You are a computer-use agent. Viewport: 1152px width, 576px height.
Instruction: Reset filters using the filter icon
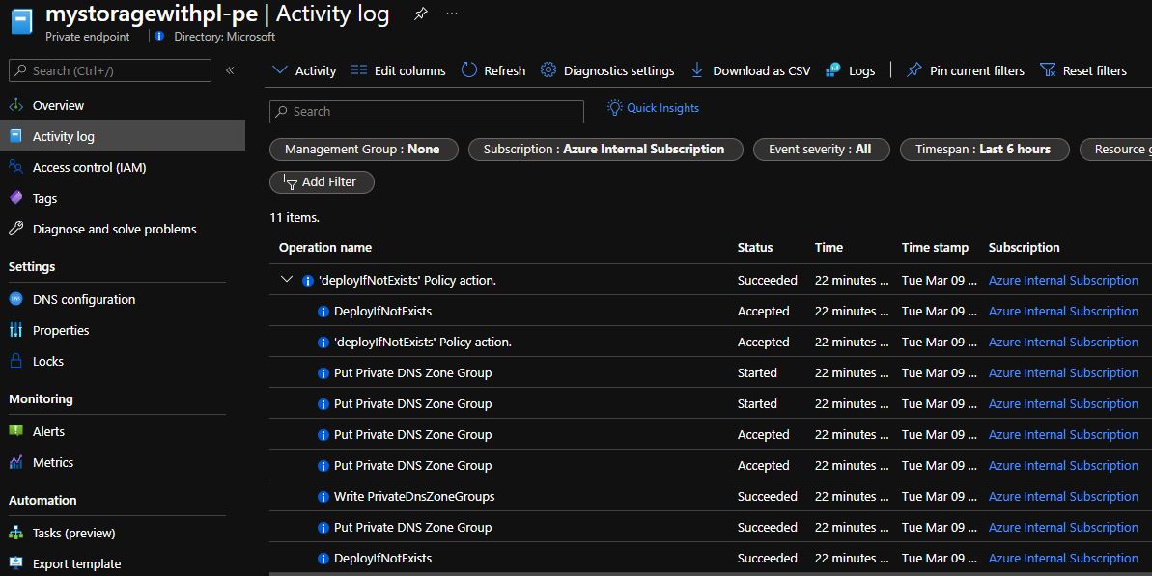tap(1048, 69)
